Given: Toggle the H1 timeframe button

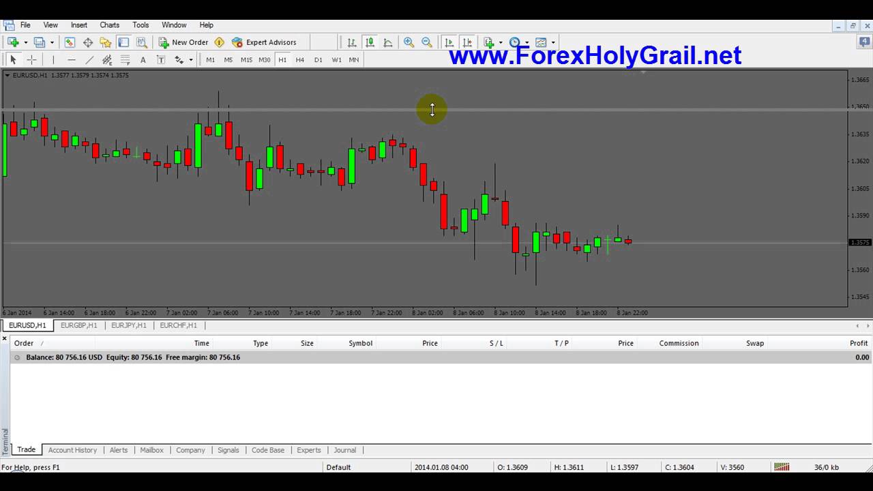Looking at the screenshot, I should click(282, 60).
